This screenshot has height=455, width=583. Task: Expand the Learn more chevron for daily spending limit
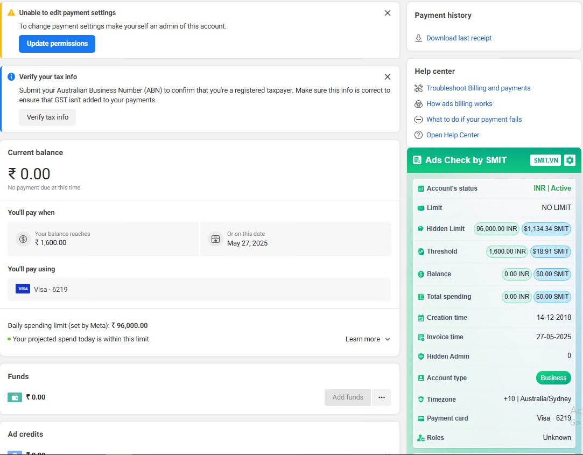tap(388, 339)
